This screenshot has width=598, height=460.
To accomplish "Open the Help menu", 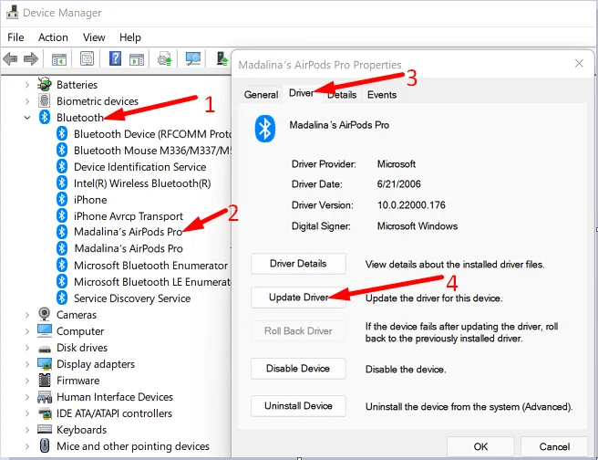I will [130, 37].
